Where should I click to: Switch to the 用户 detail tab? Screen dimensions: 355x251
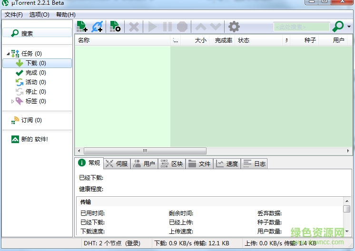pyautogui.click(x=144, y=164)
